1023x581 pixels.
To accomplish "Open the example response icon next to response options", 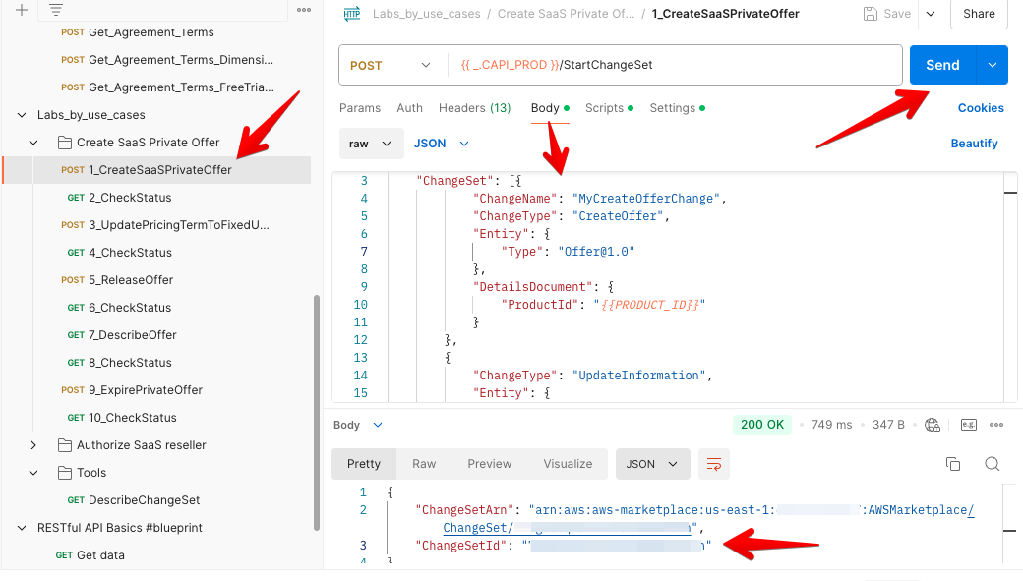I will point(968,424).
